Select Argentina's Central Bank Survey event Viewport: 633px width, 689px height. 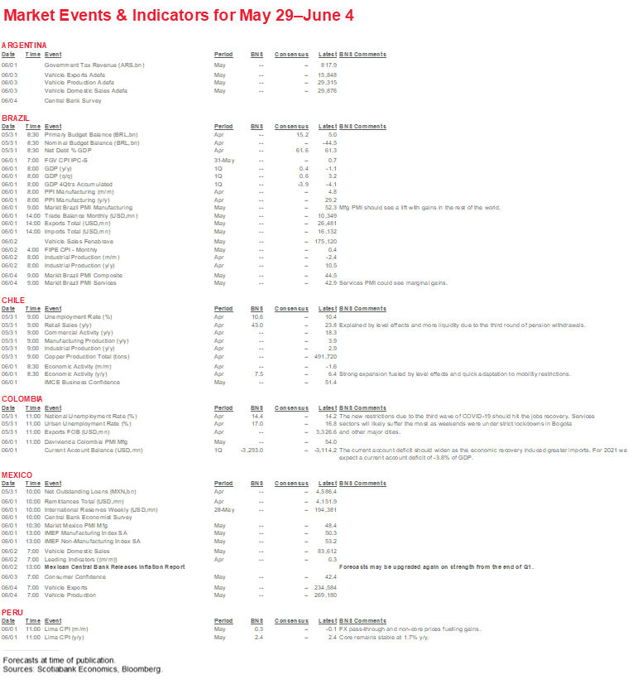pos(74,99)
